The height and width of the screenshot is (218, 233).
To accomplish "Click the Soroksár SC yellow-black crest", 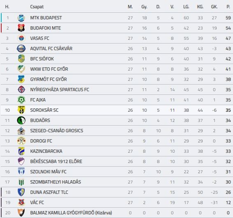I will pyautogui.click(x=21, y=110).
